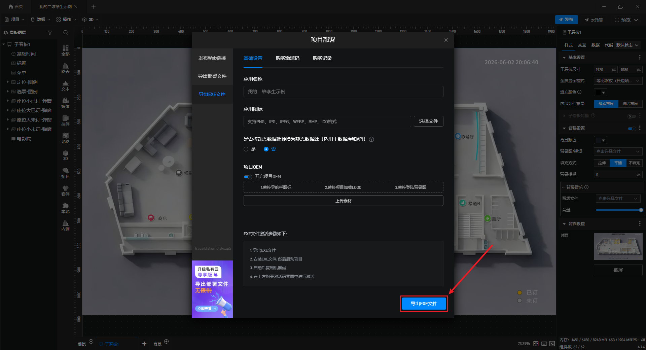Click the home 首页 icon tab
The image size is (646, 350).
tap(16, 6)
